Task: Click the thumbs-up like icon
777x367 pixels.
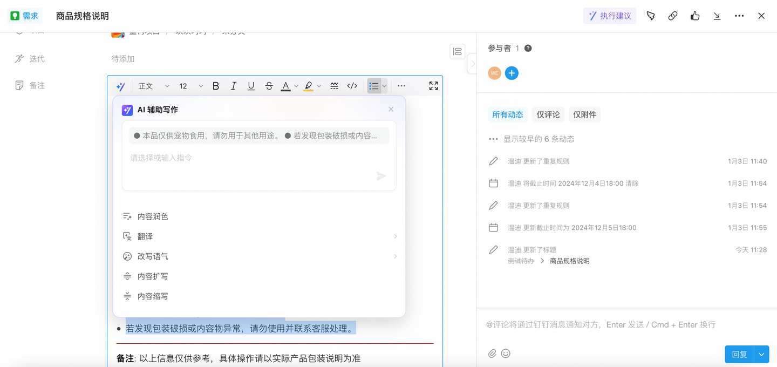Action: point(695,16)
